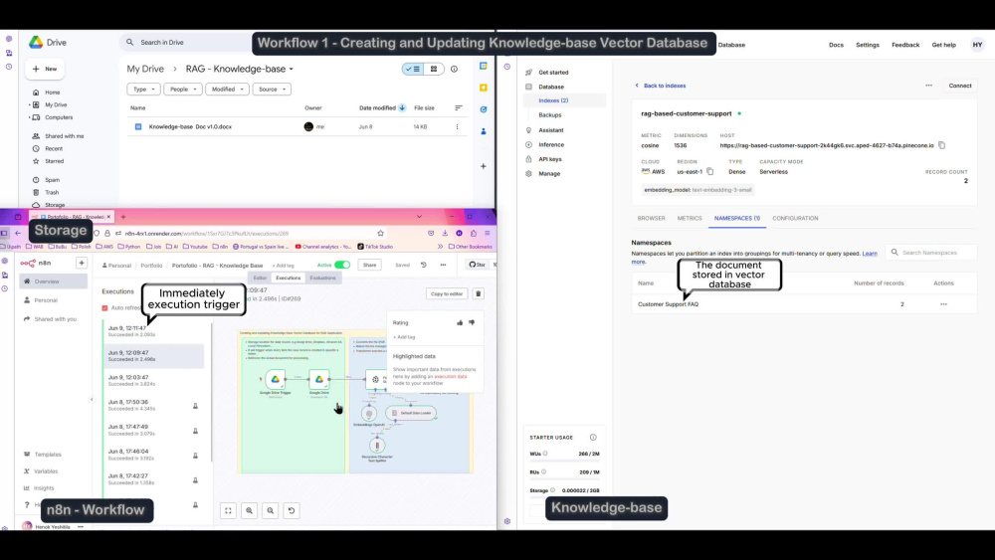
Task: Open Google Keep side panel icon
Action: coord(484,88)
